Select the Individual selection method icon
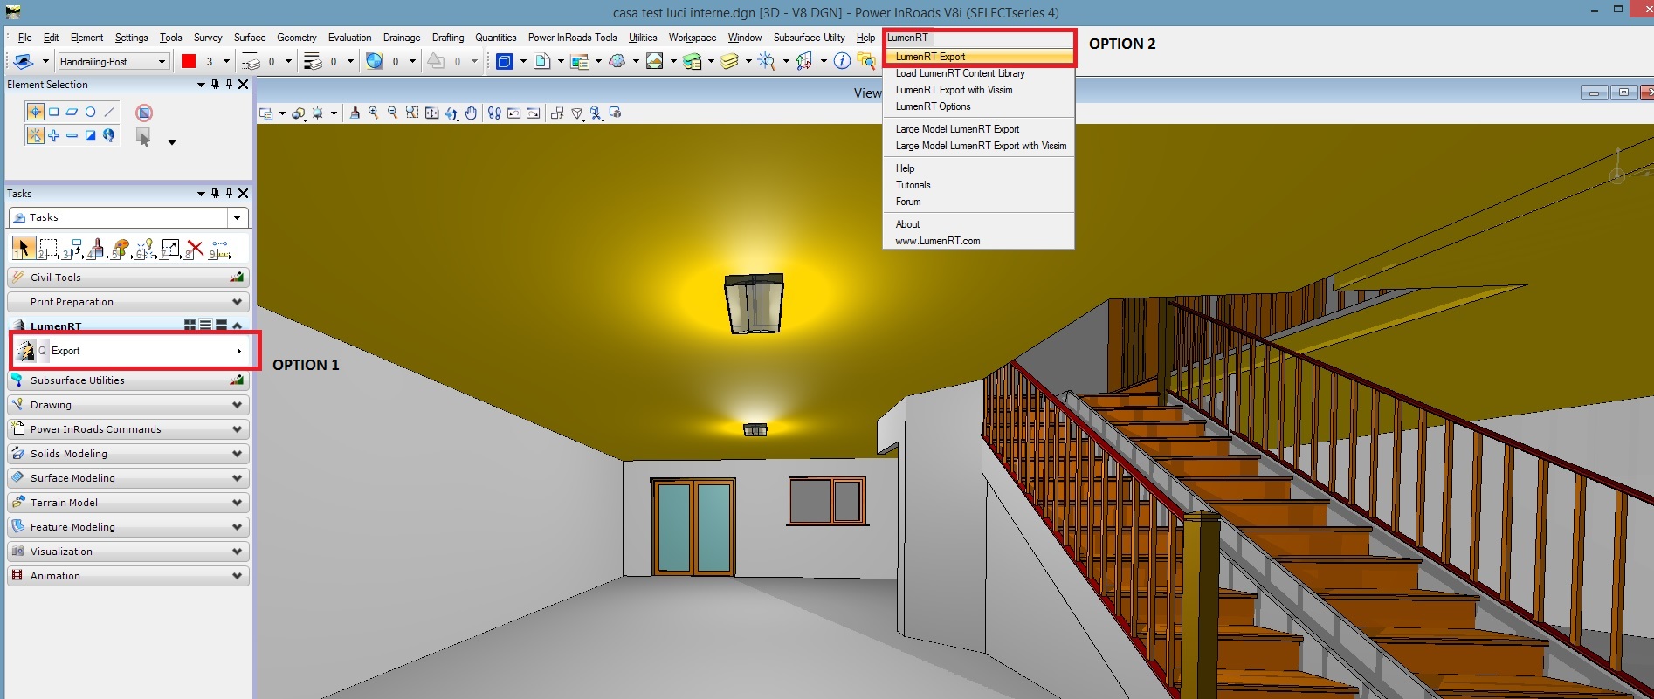This screenshot has width=1654, height=699. [35, 112]
